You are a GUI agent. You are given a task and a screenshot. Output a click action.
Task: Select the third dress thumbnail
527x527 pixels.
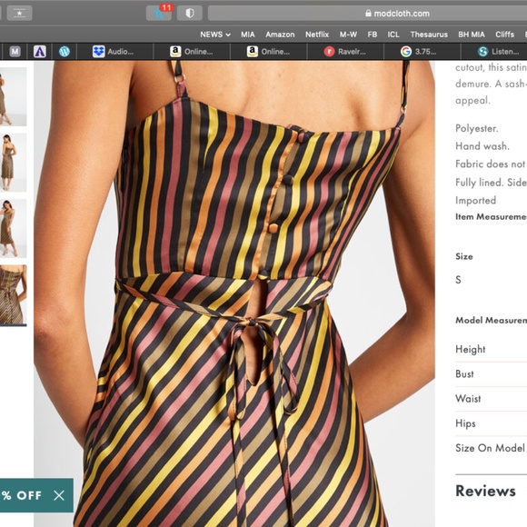13,228
